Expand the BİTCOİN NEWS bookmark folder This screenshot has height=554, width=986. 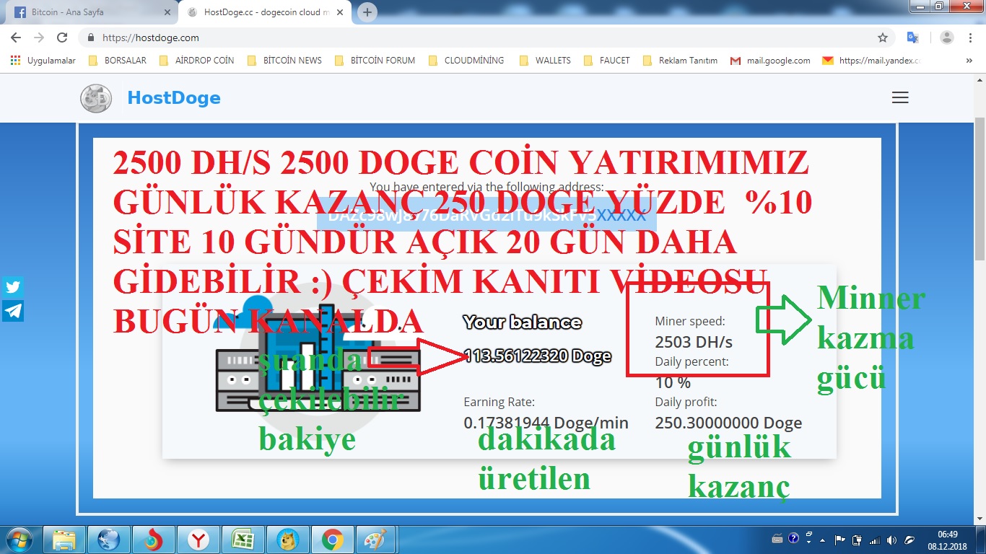tap(284, 61)
